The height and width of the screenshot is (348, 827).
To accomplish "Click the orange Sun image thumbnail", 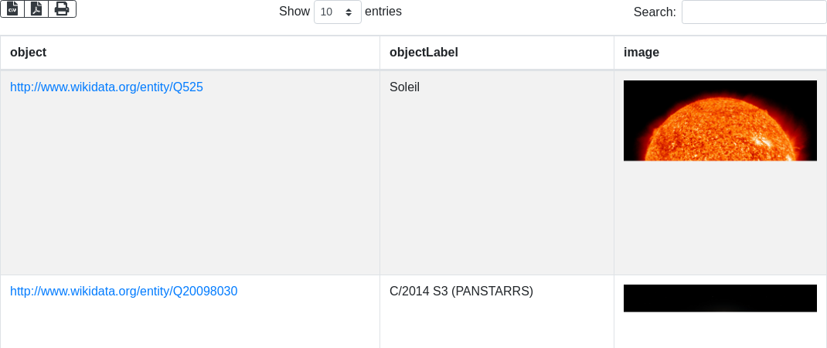I will click(720, 121).
